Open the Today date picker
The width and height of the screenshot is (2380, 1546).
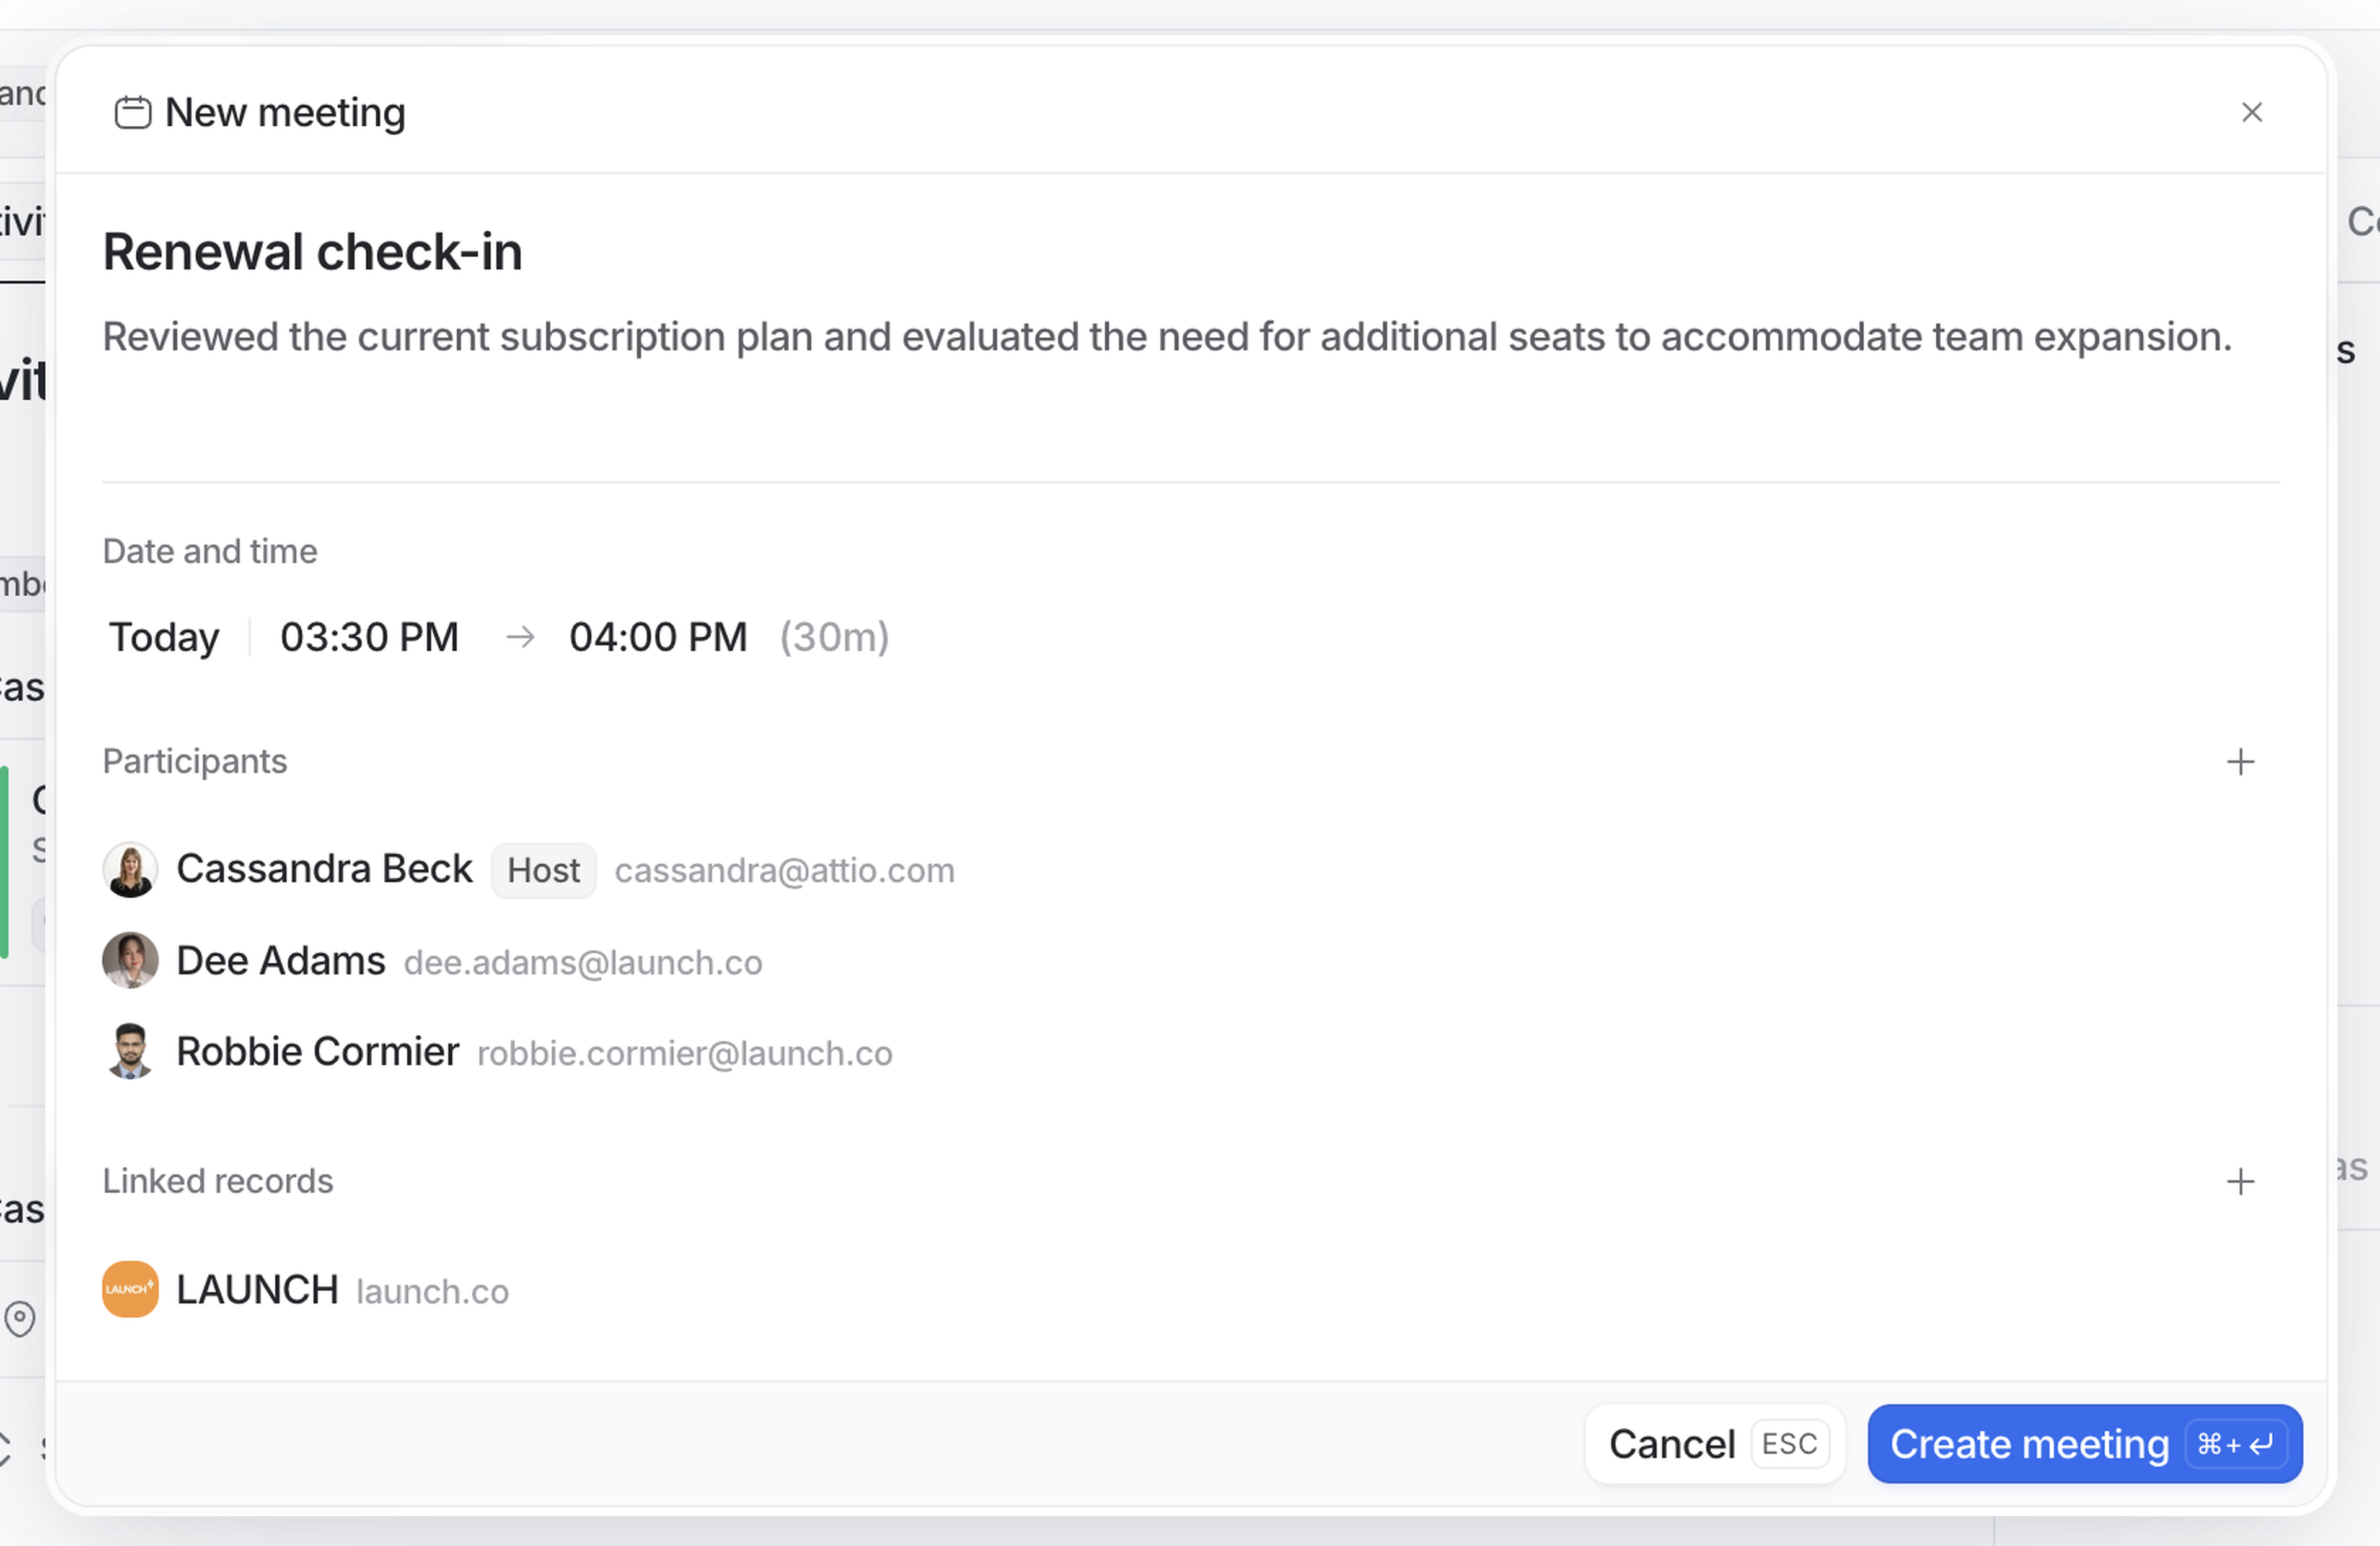tap(164, 638)
